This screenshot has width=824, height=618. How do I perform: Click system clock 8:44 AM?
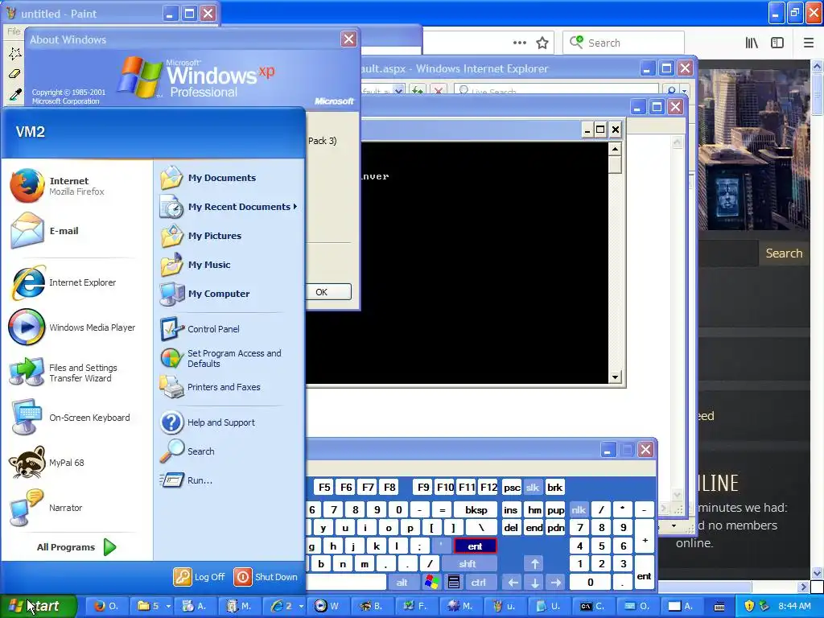click(x=794, y=607)
